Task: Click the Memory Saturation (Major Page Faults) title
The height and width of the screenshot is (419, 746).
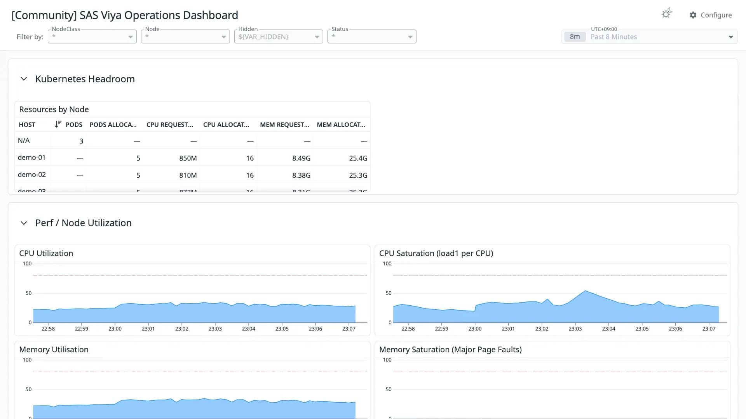Action: point(451,350)
